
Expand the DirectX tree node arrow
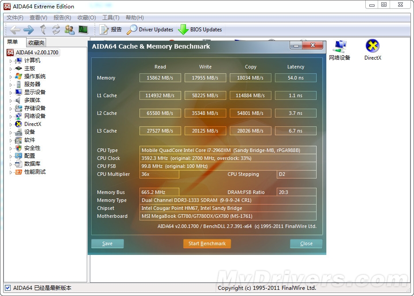tap(11, 125)
